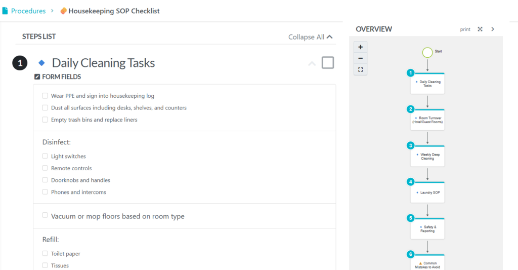Click the STEPS LIST heading

click(x=39, y=36)
